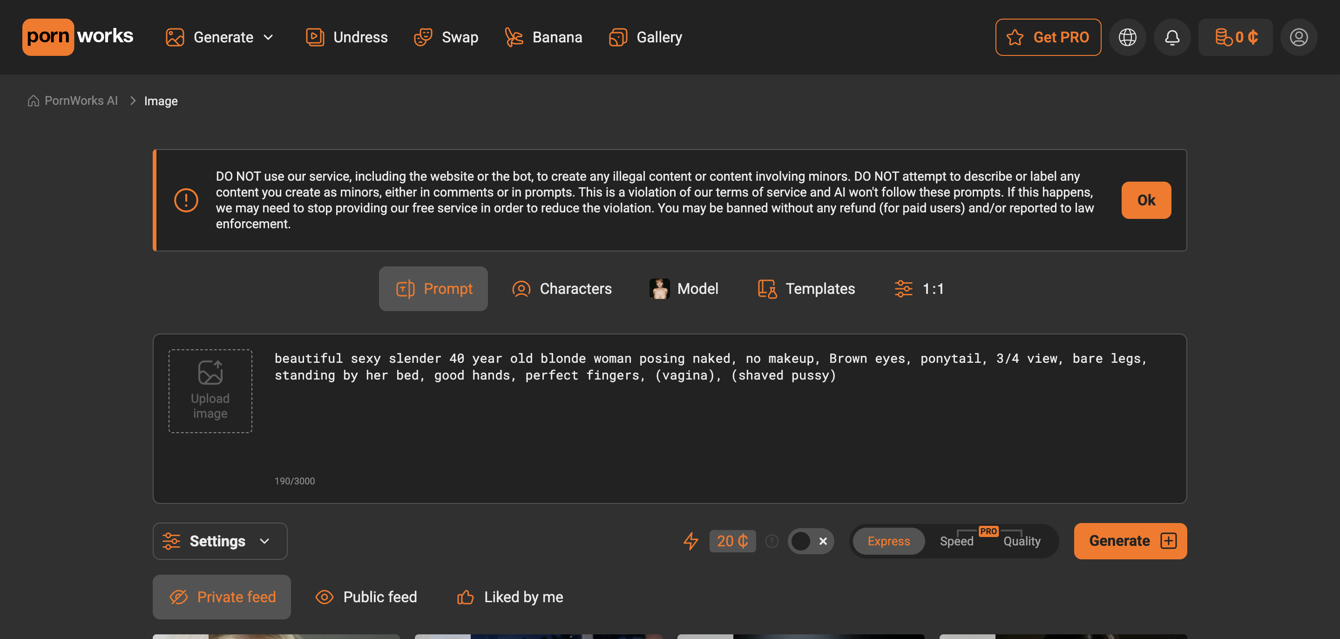Switch to the Model tab

point(684,289)
